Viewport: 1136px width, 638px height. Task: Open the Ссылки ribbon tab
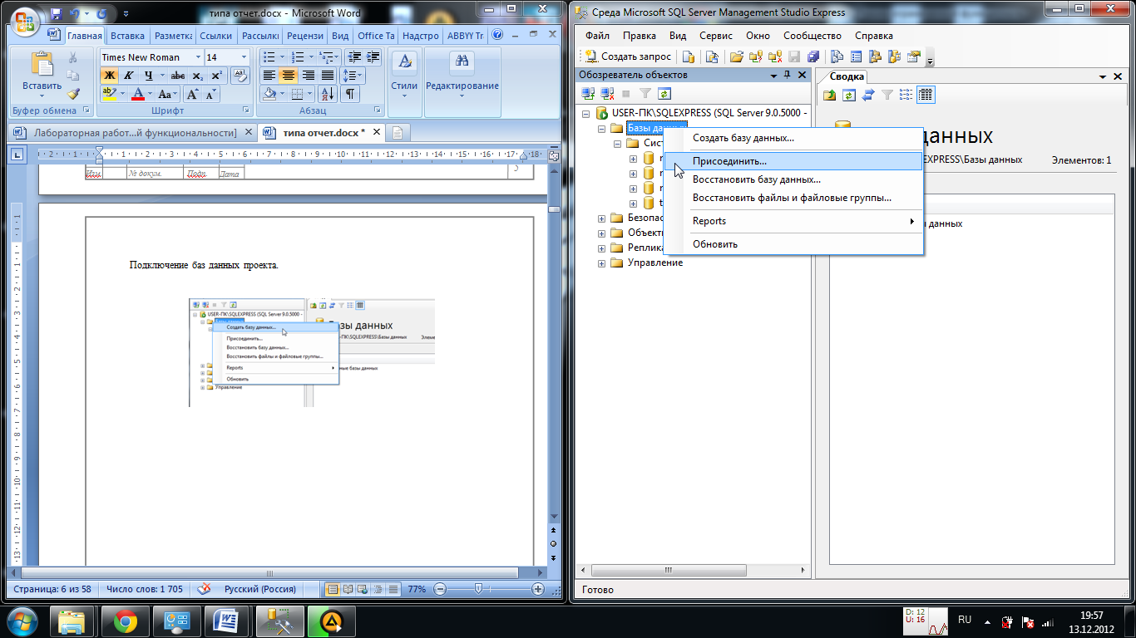(x=216, y=36)
